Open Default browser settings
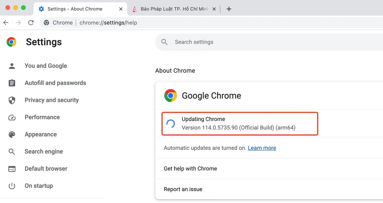The width and height of the screenshot is (383, 203). pos(46,169)
